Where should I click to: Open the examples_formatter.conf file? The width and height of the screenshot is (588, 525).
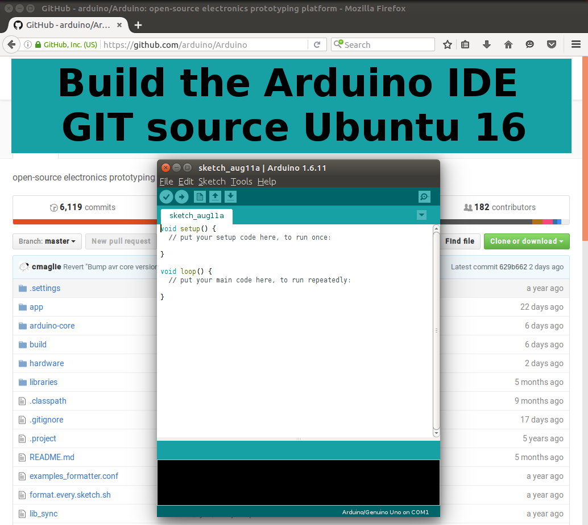[x=74, y=476]
